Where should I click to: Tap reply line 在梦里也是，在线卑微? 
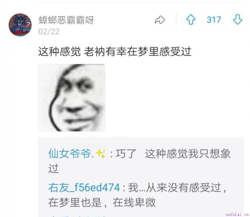coord(102,203)
